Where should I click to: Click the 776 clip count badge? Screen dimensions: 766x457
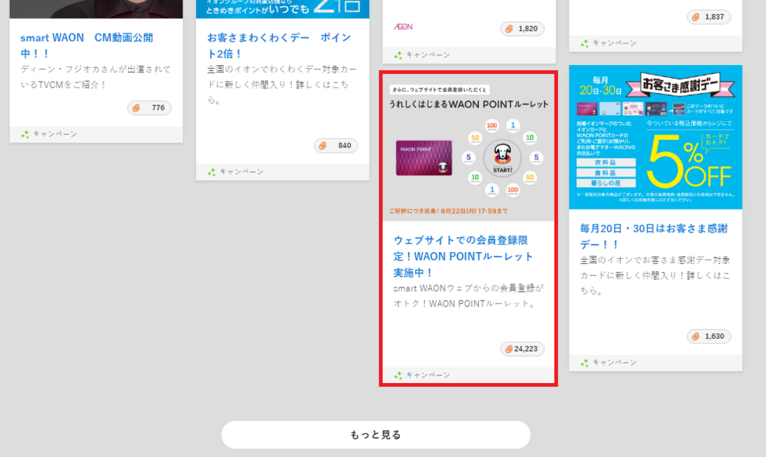[x=150, y=108]
